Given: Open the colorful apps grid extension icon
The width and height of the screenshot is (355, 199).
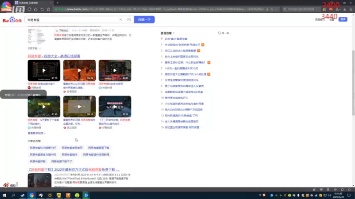Looking at the screenshot, I should pos(324,9).
